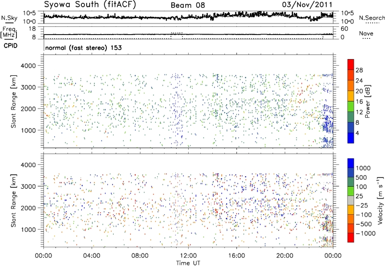The width and height of the screenshot is (385, 266).
Task: Click the '04:00' time axis label
Action: coord(91,256)
